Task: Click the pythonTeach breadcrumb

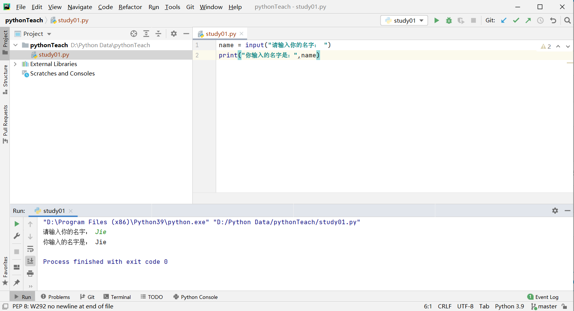Action: [24, 20]
